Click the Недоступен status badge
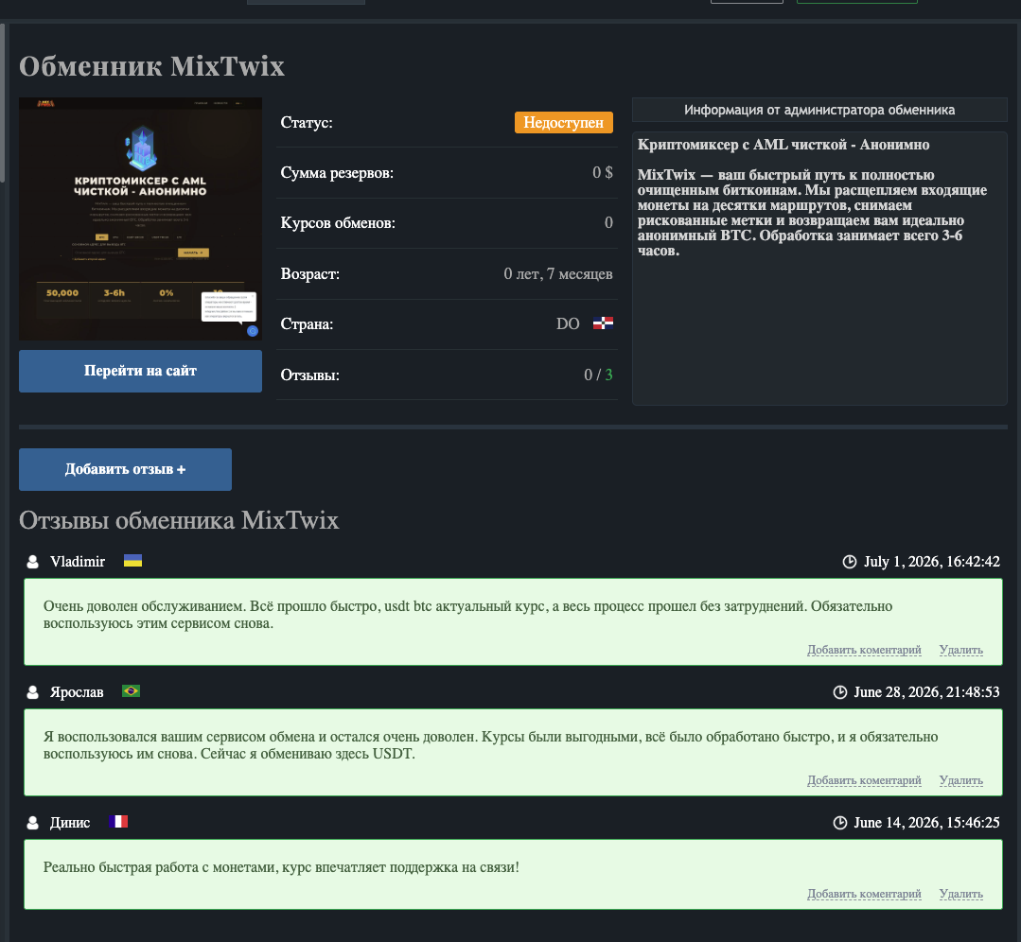The height and width of the screenshot is (942, 1021). (564, 122)
